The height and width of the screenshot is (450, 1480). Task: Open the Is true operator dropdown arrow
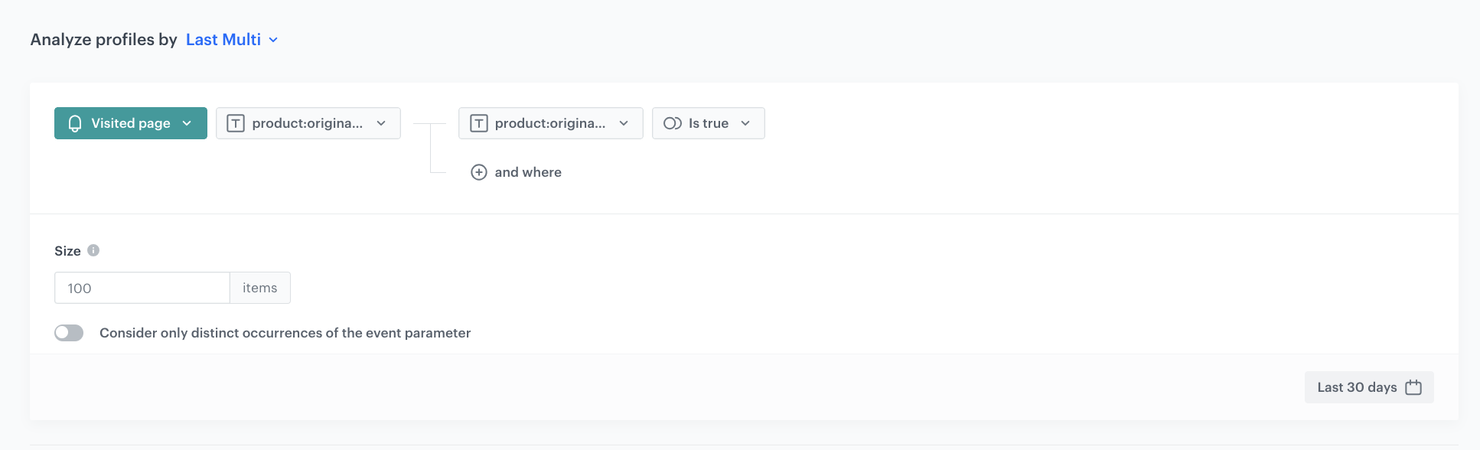click(x=745, y=123)
